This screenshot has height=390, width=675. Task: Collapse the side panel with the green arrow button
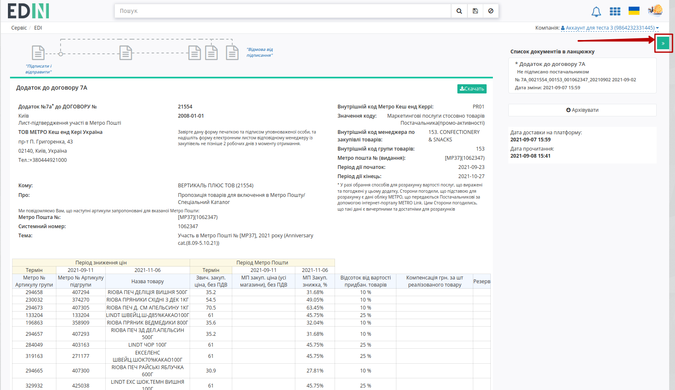coord(663,43)
